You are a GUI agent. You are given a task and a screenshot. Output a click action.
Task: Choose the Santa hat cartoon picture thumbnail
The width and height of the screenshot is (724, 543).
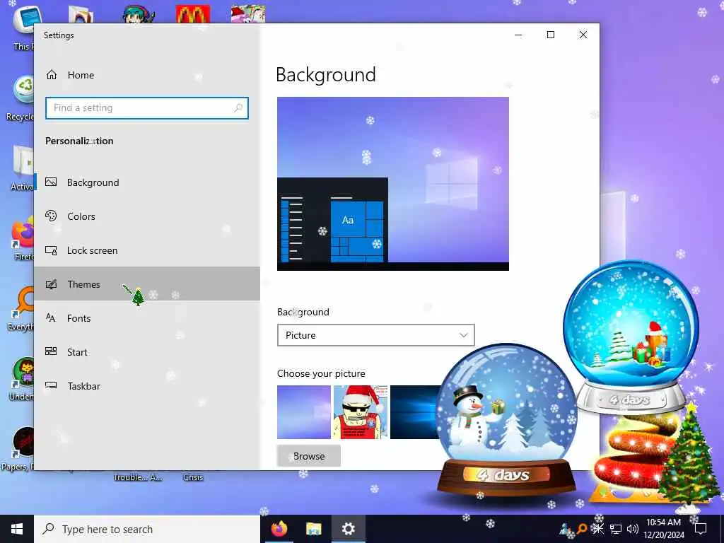click(361, 412)
